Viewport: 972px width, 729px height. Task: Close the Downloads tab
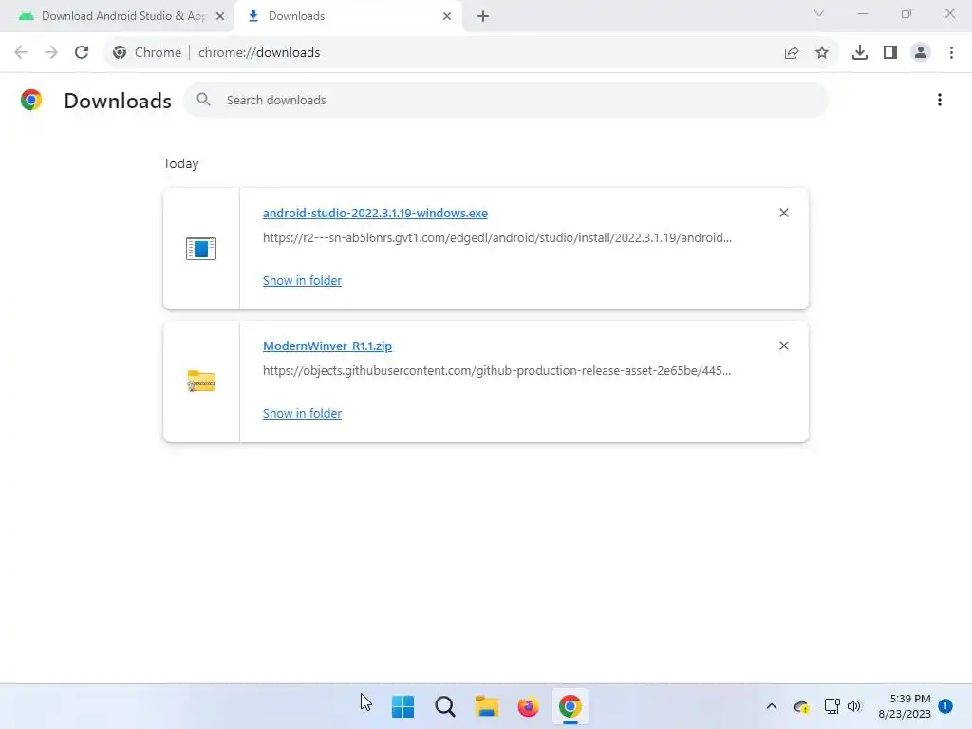[x=447, y=16]
